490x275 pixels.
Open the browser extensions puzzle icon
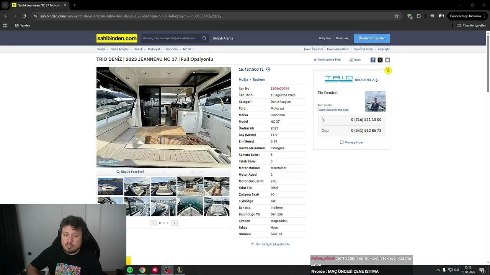pyautogui.click(x=418, y=16)
